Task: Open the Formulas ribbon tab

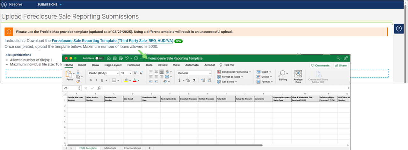Action: click(134, 65)
